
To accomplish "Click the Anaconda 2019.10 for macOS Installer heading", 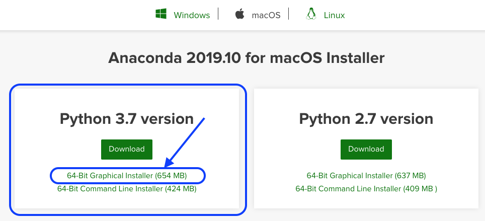I will [246, 58].
